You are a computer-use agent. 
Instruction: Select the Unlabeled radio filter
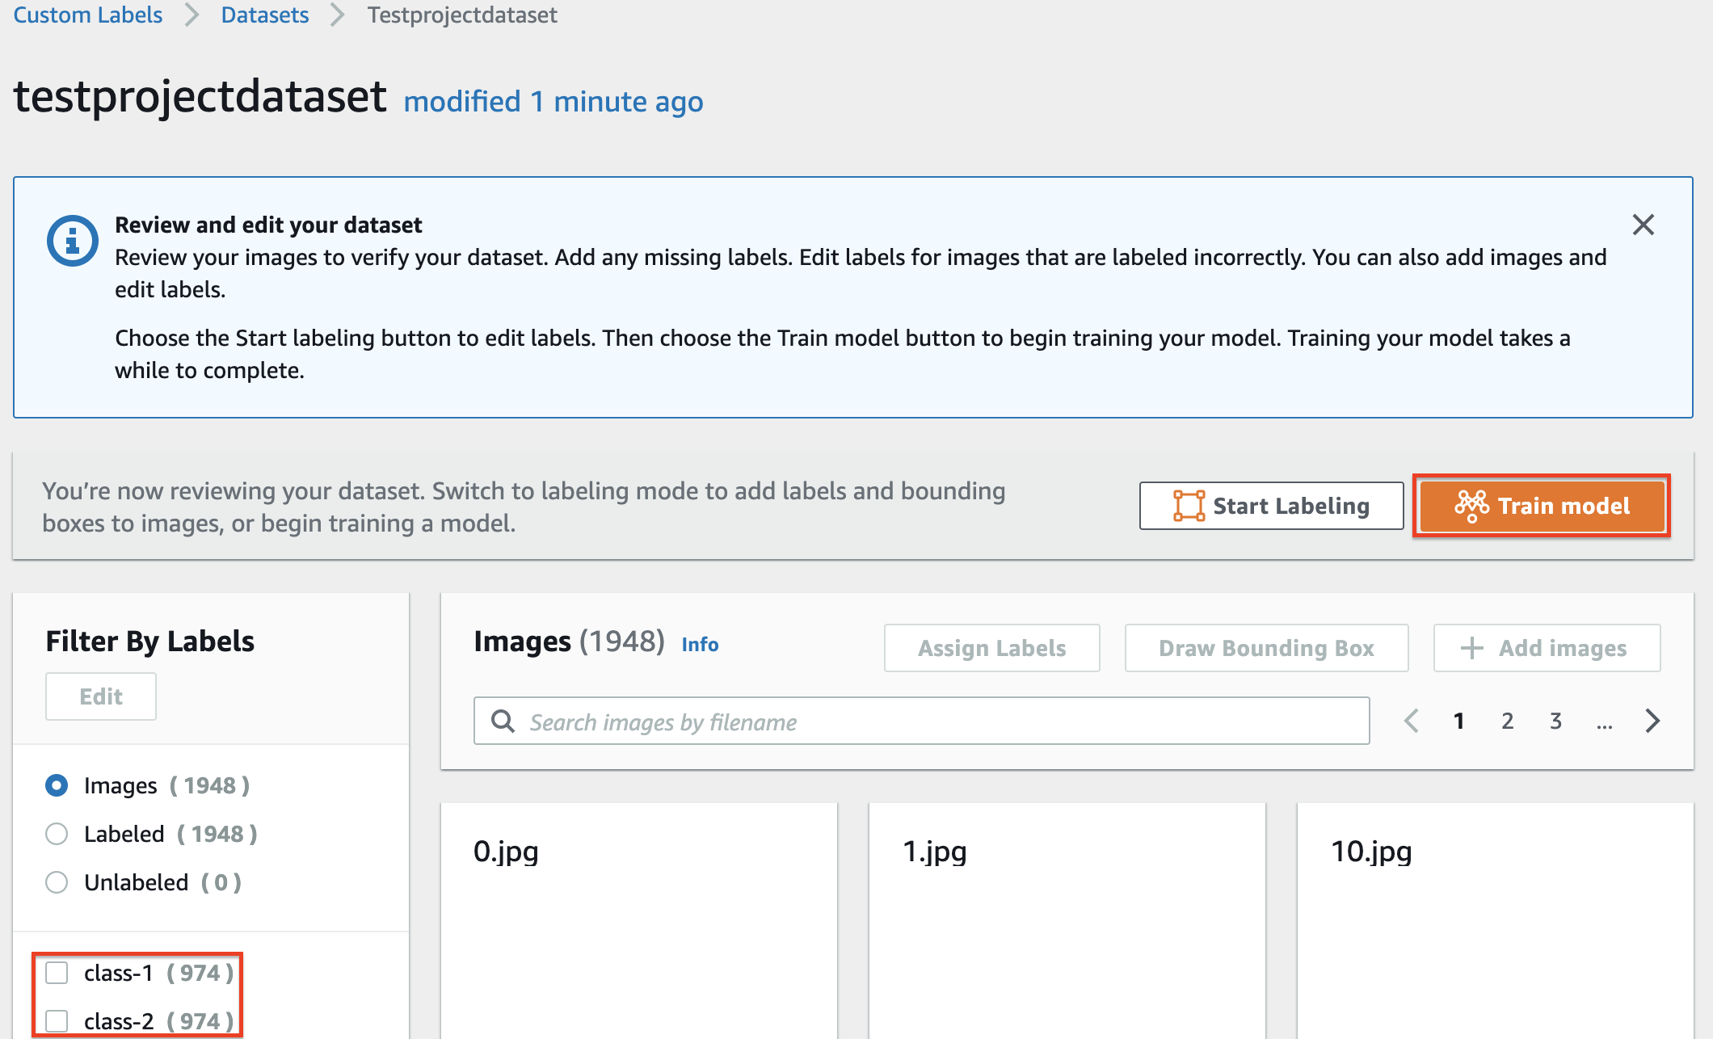pyautogui.click(x=57, y=882)
